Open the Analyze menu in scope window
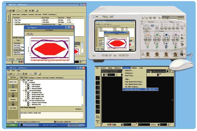Viewport: 197px width, 131px height. point(126,68)
